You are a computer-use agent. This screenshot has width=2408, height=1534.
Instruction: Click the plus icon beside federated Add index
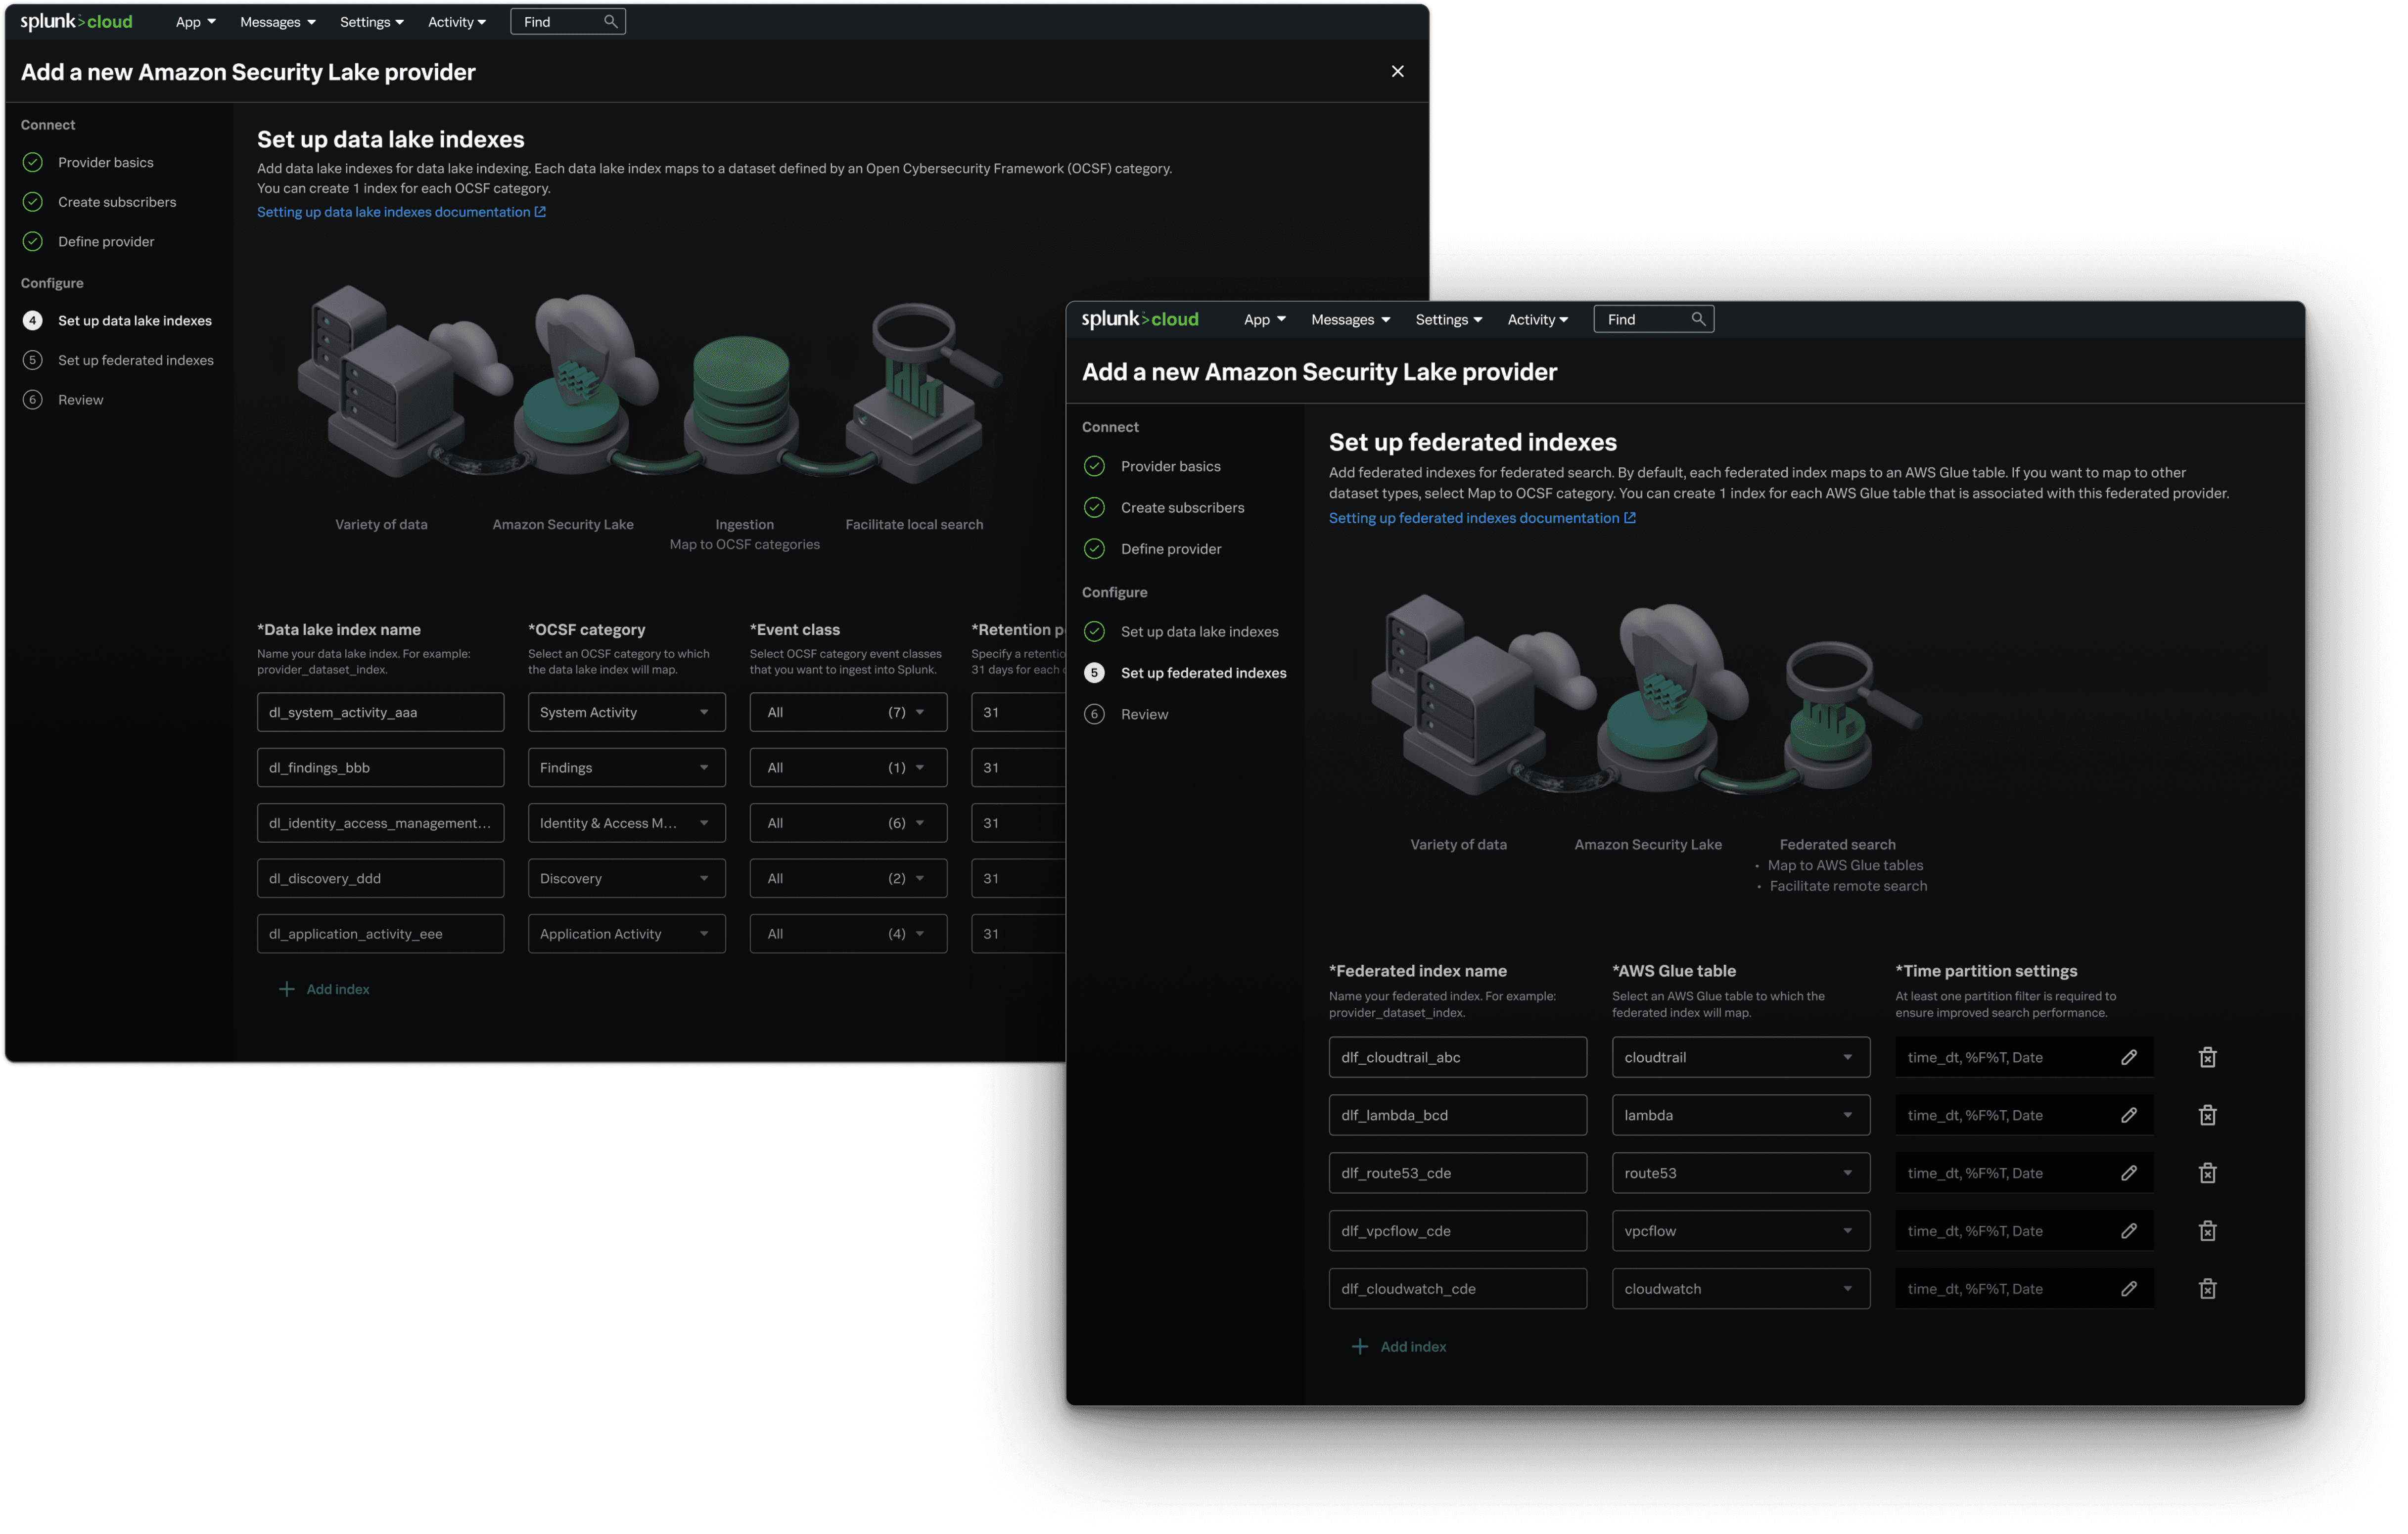1359,1347
